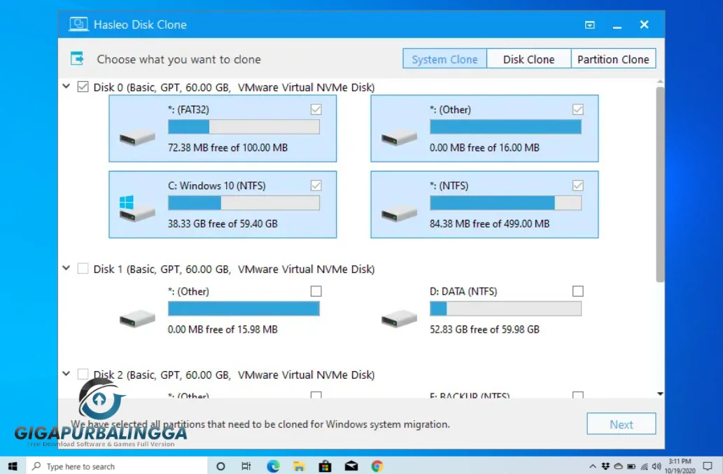The height and width of the screenshot is (474, 723).
Task: Toggle the FAT32 partition checkbox
Action: click(x=316, y=109)
